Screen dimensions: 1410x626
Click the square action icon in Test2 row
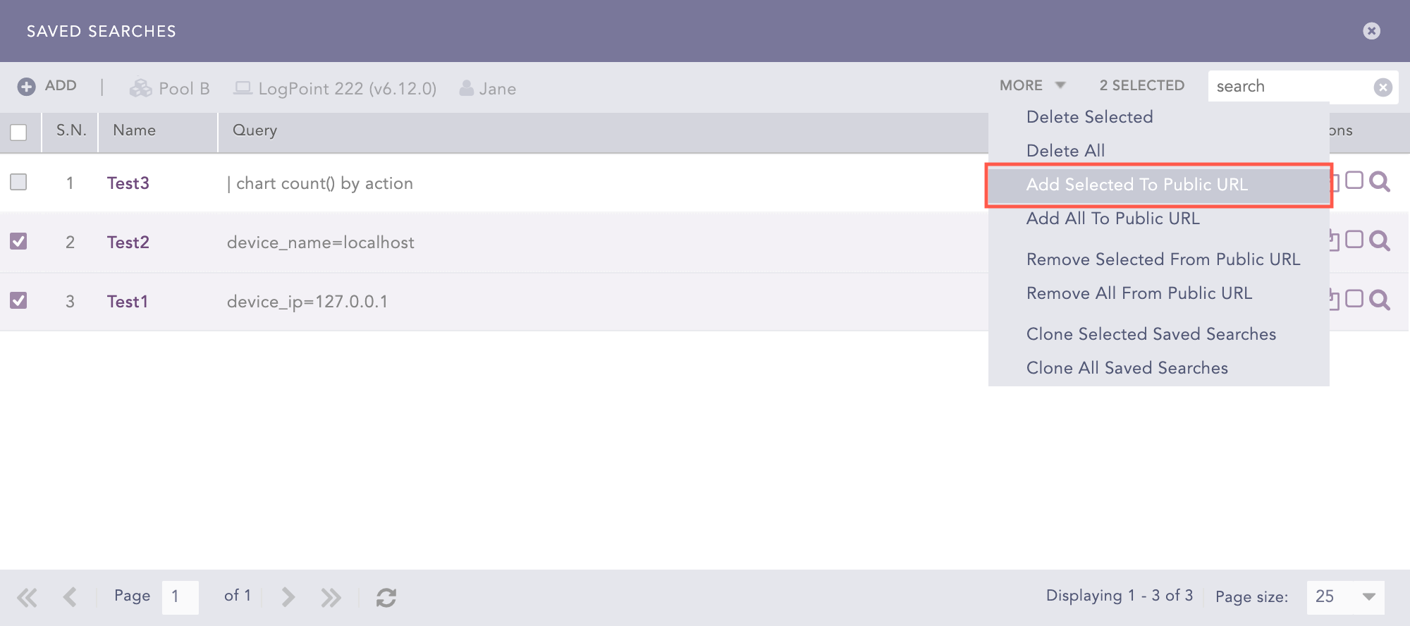[x=1354, y=240]
